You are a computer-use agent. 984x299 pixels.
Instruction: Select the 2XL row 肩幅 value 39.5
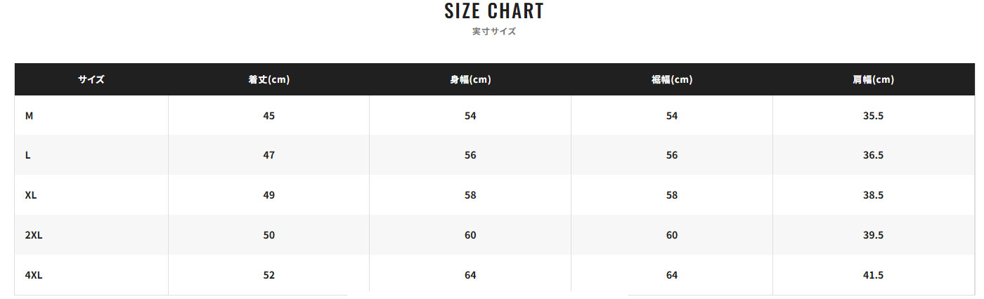tap(873, 235)
